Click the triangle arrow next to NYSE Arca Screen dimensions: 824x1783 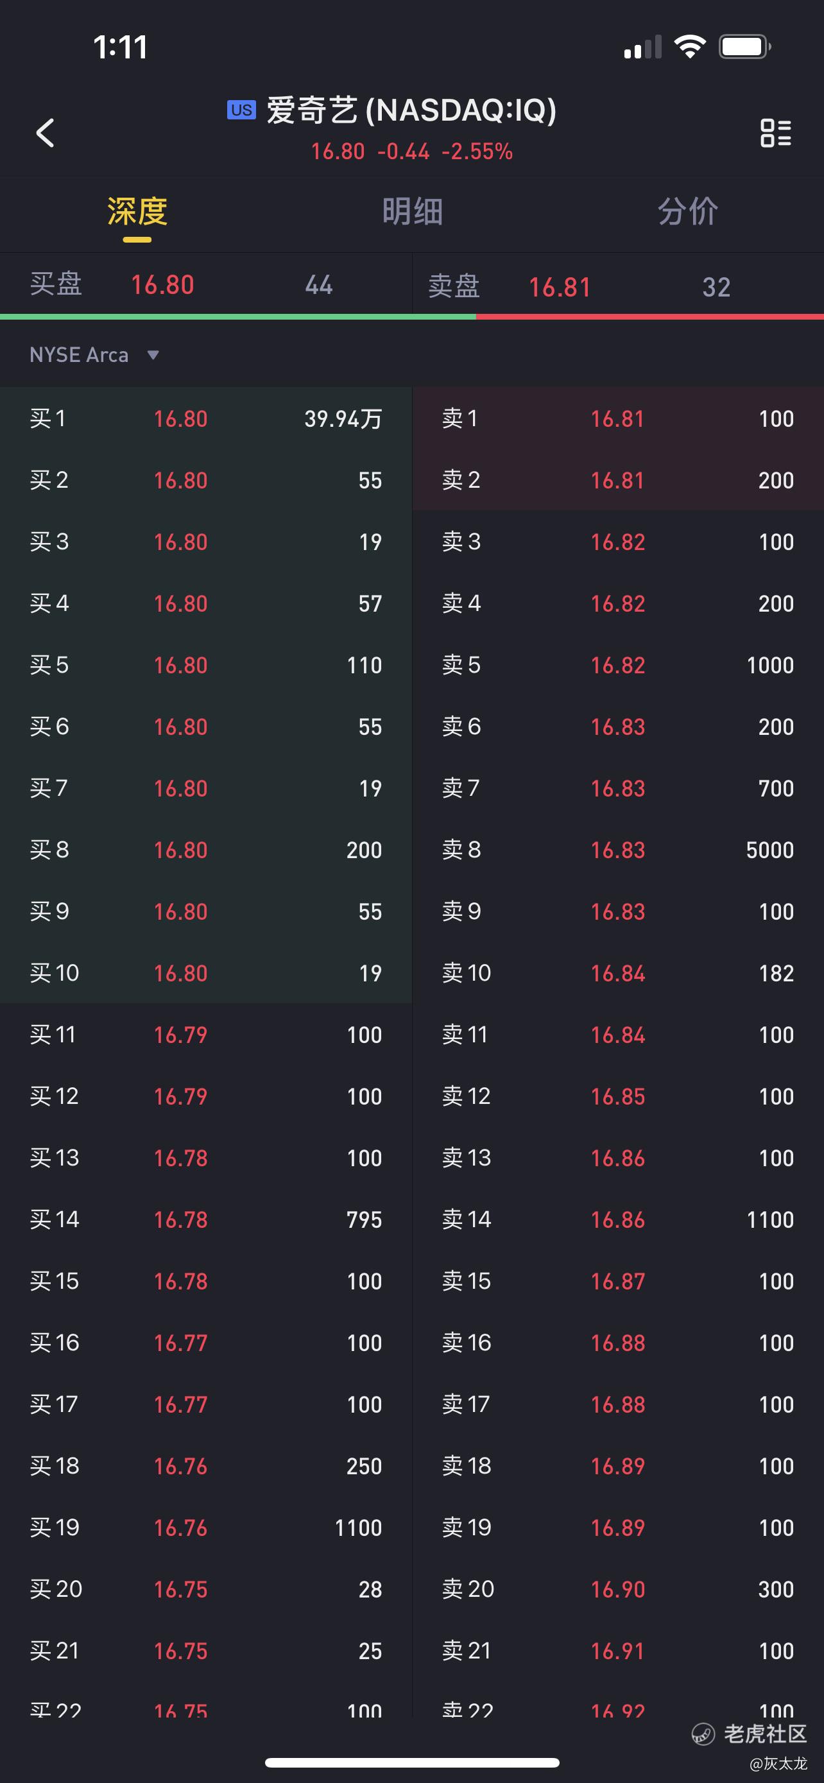(x=153, y=355)
